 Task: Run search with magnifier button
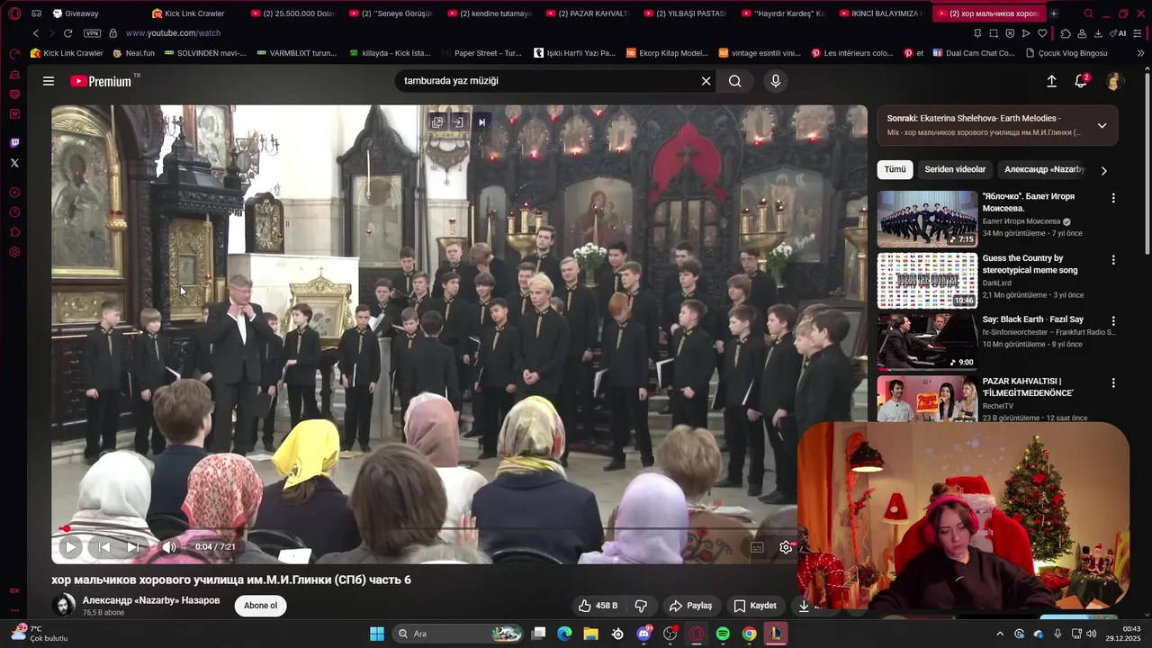click(735, 81)
